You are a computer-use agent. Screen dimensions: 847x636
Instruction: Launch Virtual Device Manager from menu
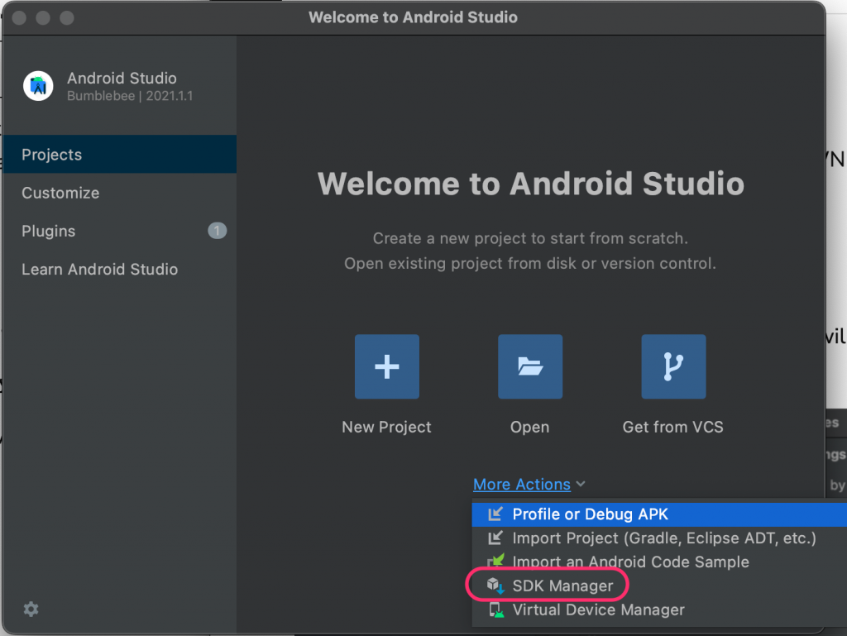(x=659, y=610)
